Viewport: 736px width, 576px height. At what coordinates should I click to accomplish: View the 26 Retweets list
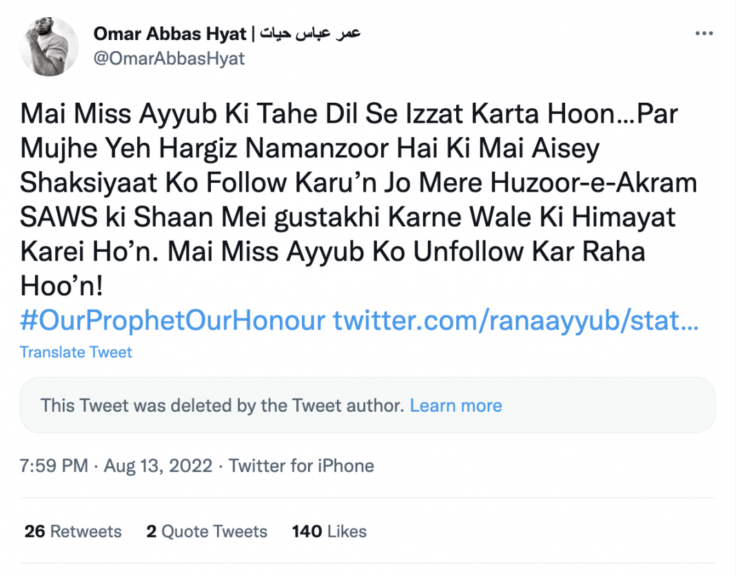(x=73, y=531)
